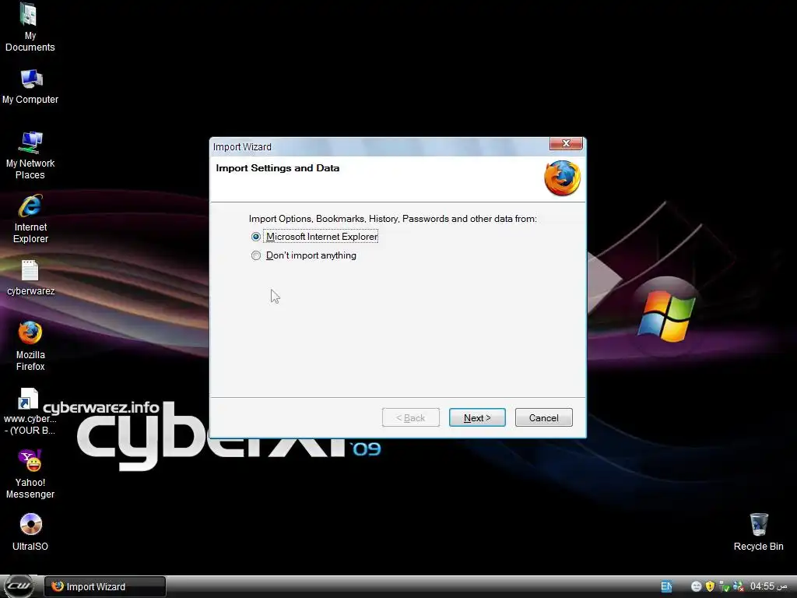Select the Recycle Bin icon

(758, 532)
